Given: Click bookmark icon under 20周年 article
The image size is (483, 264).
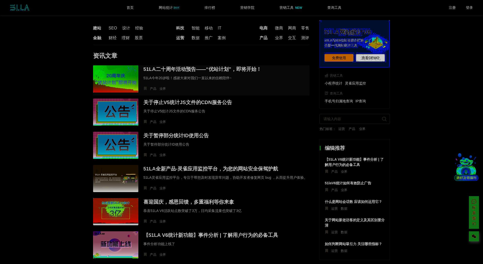Looking at the screenshot, I should (x=145, y=89).
